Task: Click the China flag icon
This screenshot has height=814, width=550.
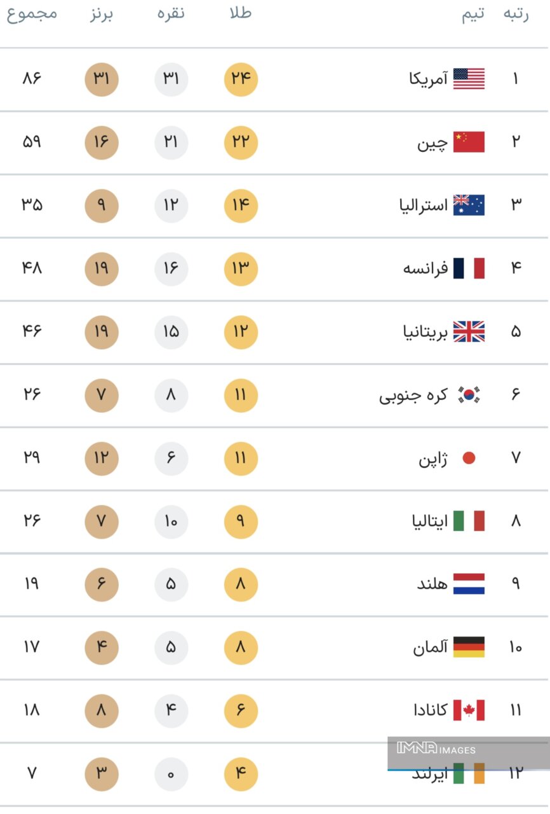Action: (x=469, y=142)
